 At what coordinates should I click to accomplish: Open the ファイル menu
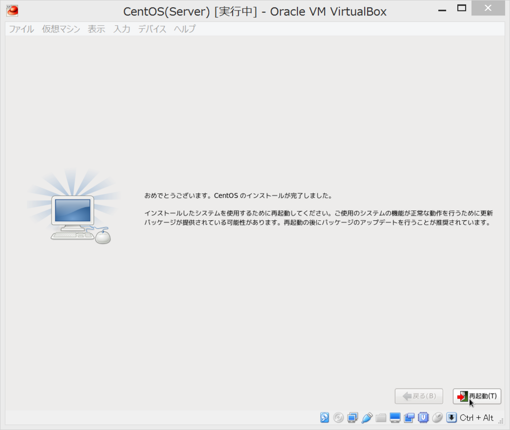[21, 29]
